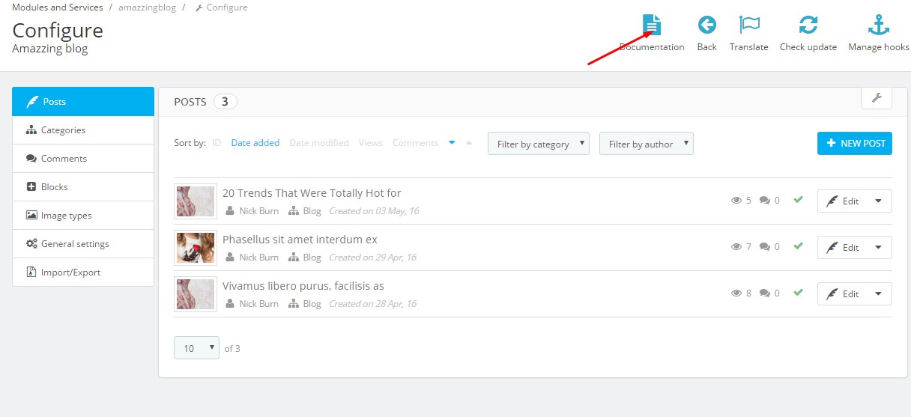Click the posts count badge showing 3

[x=225, y=102]
